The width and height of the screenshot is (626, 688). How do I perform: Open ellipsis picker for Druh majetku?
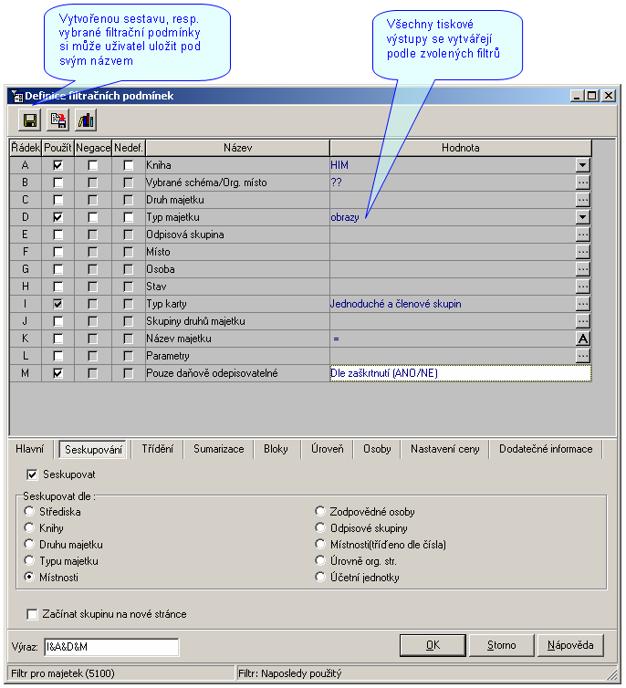tap(582, 200)
